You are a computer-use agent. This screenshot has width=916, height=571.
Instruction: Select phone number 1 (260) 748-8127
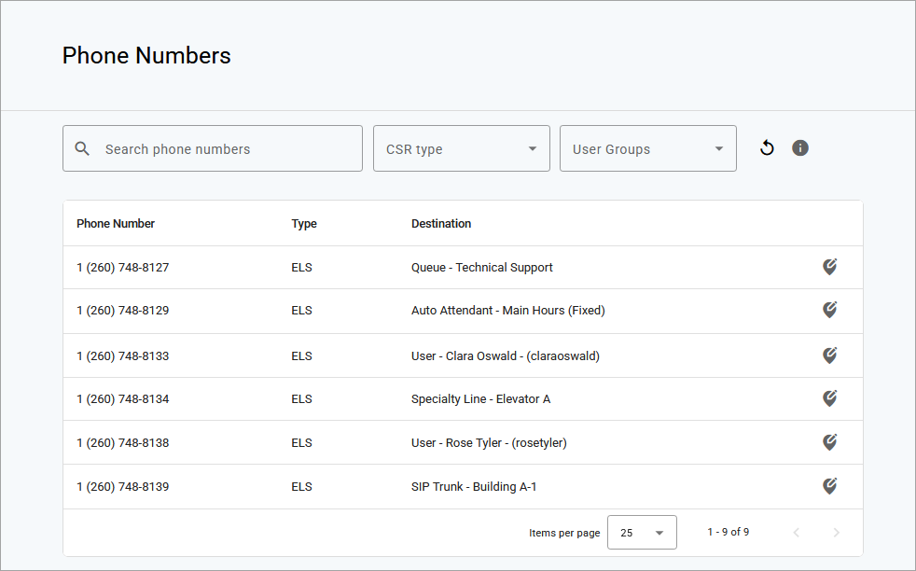coord(123,268)
